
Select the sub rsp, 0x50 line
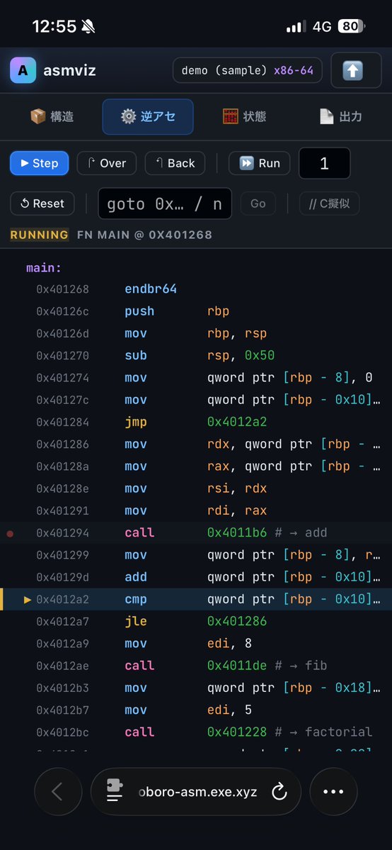[196, 356]
